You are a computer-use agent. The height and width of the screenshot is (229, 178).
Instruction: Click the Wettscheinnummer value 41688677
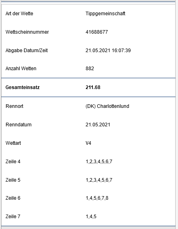(x=97, y=32)
